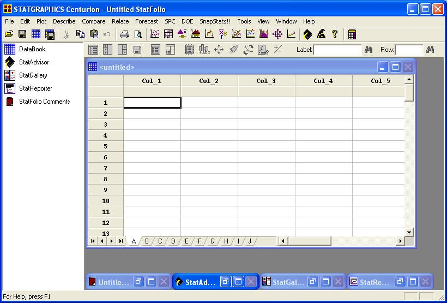Image resolution: width=447 pixels, height=303 pixels.
Task: Click the horizontal scrollbar right arrow
Action: coord(401,241)
